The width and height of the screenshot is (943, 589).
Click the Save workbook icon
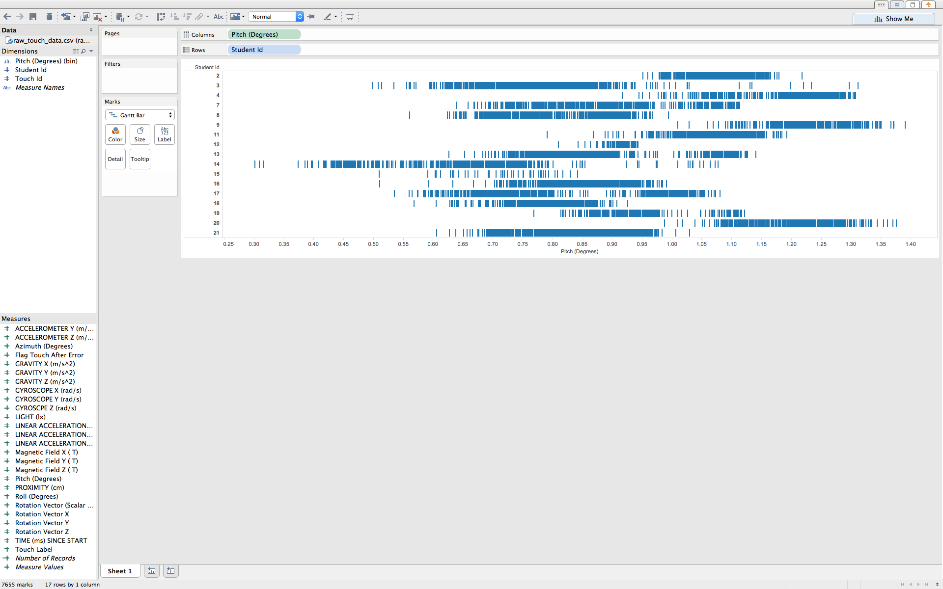pos(33,17)
